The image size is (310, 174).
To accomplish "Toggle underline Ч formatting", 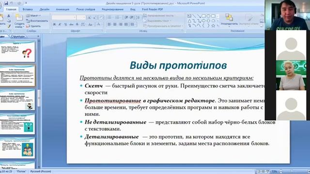I will pos(65,25).
